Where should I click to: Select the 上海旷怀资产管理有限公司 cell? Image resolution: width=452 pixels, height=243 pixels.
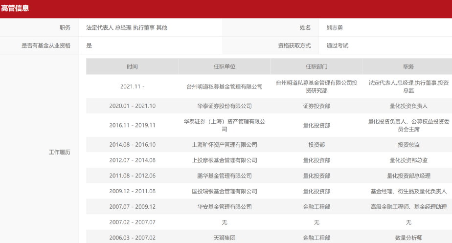pyautogui.click(x=225, y=145)
